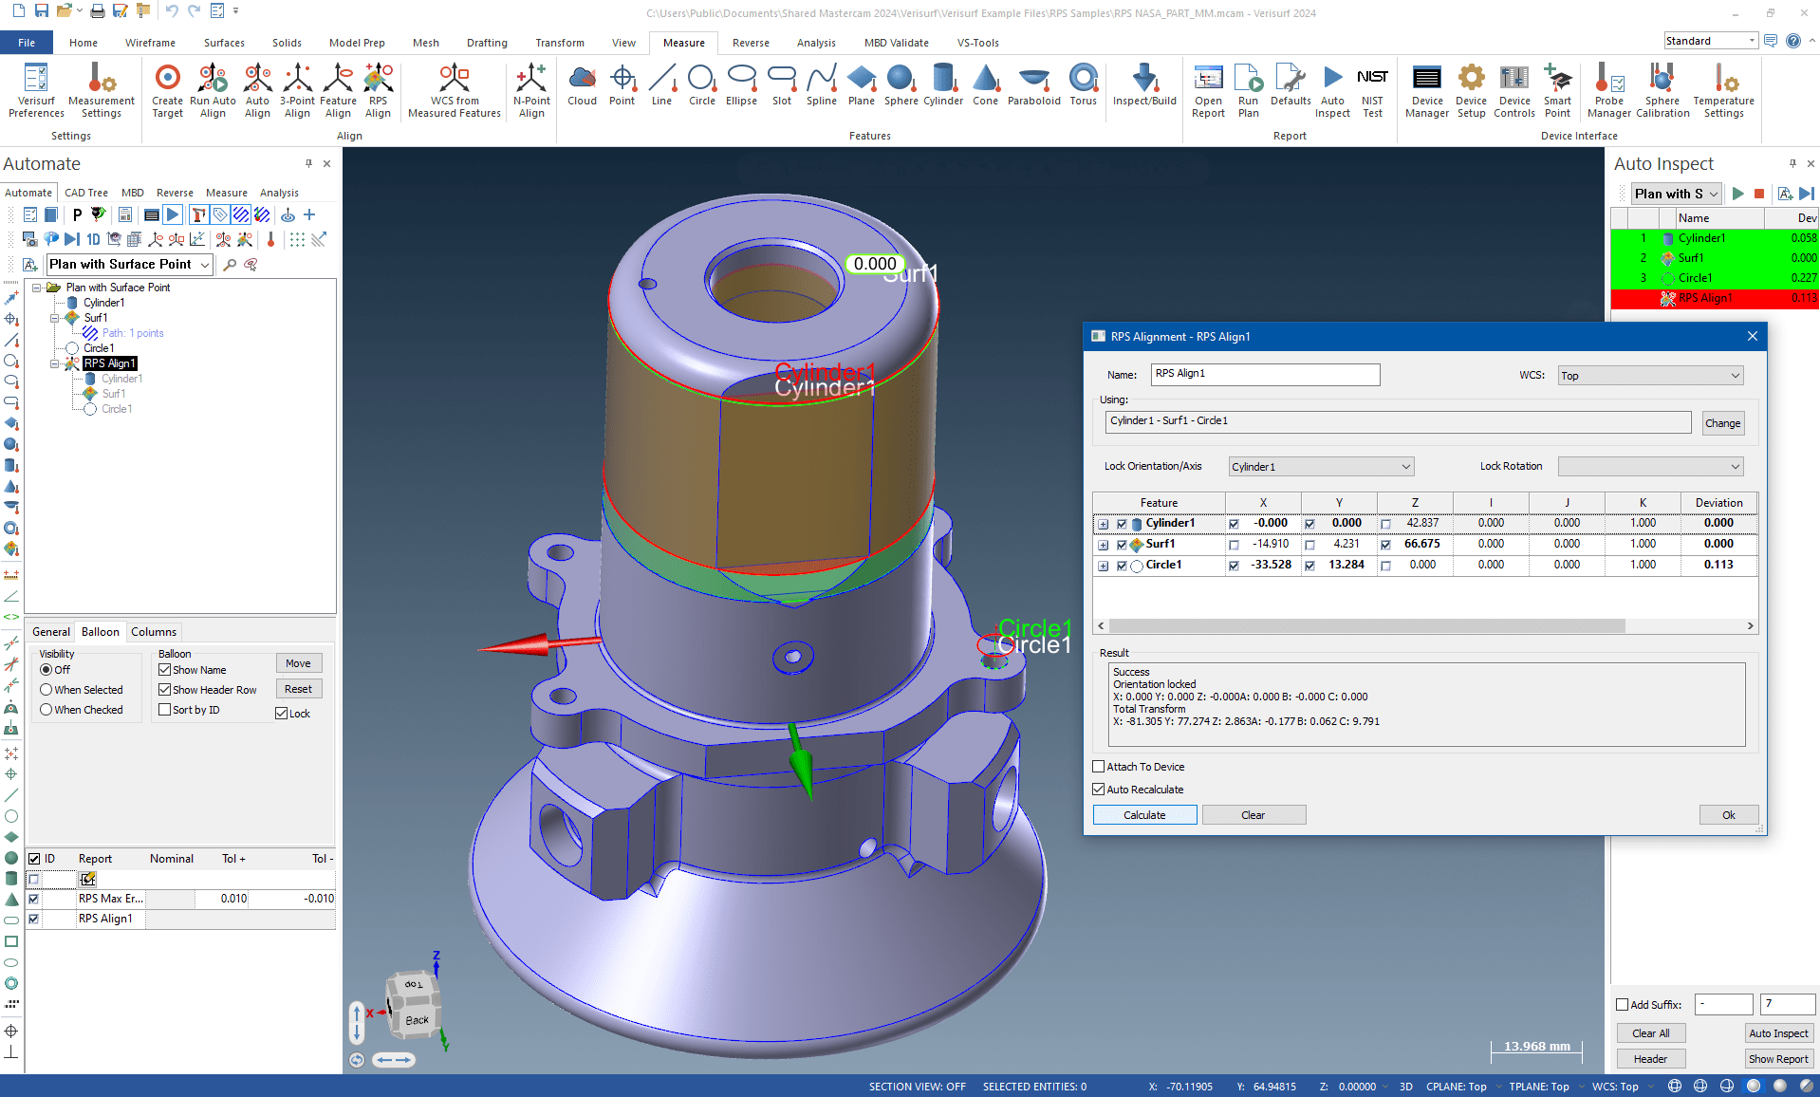1820x1097 pixels.
Task: Select the N-Point Align tool
Action: pyautogui.click(x=531, y=91)
